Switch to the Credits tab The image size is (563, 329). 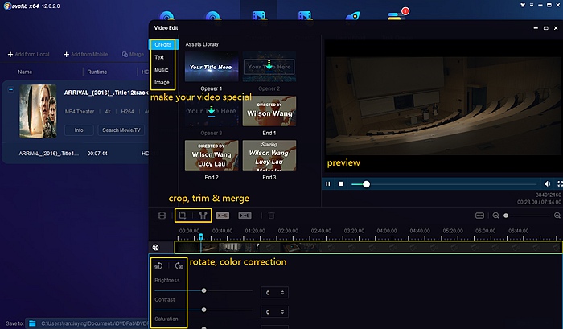coord(163,44)
